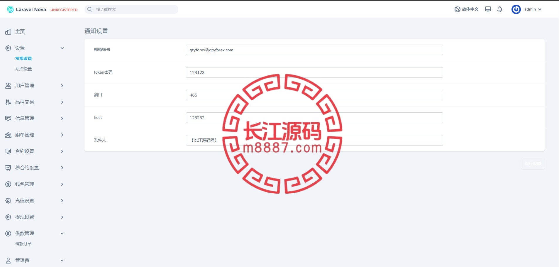Click the 信息管理 message icon
This screenshot has width=559, height=267.
click(8, 119)
